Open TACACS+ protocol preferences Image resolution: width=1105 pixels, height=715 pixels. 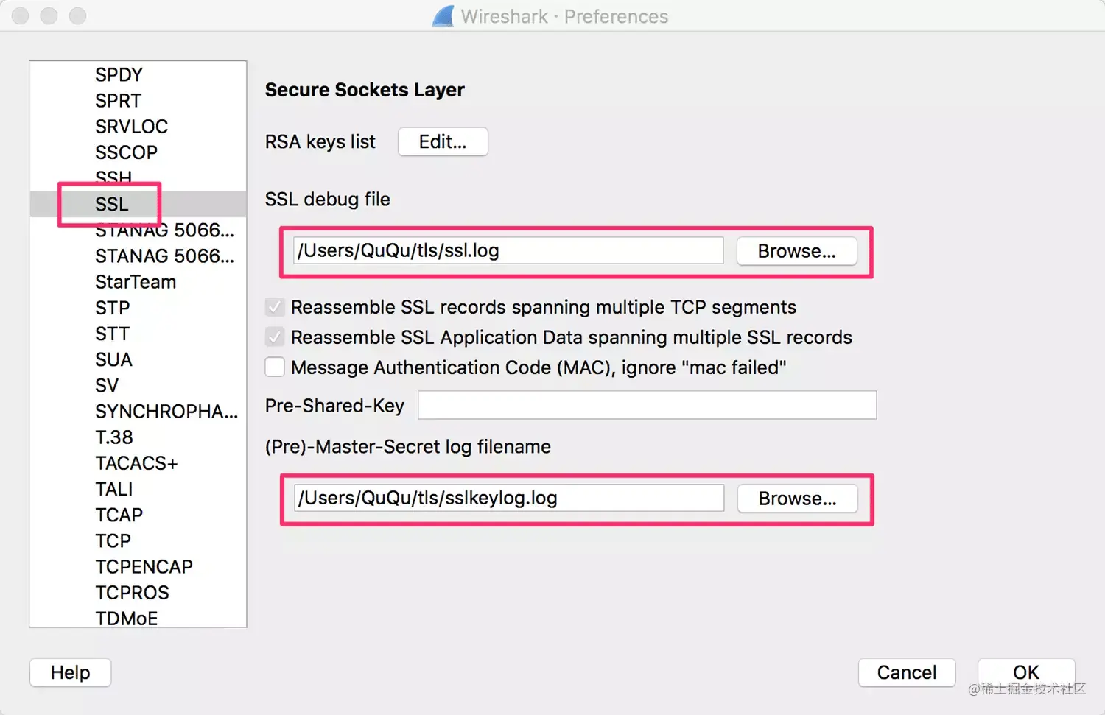(136, 463)
